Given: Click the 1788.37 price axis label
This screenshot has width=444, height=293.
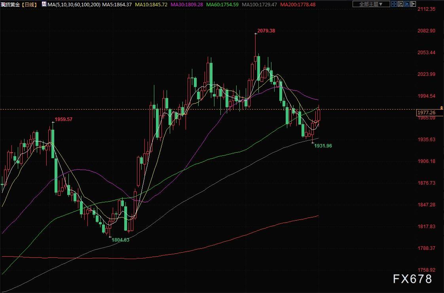Looking at the screenshot, I should (x=427, y=248).
